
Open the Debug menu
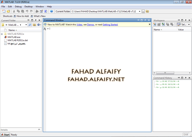pos(18,6)
